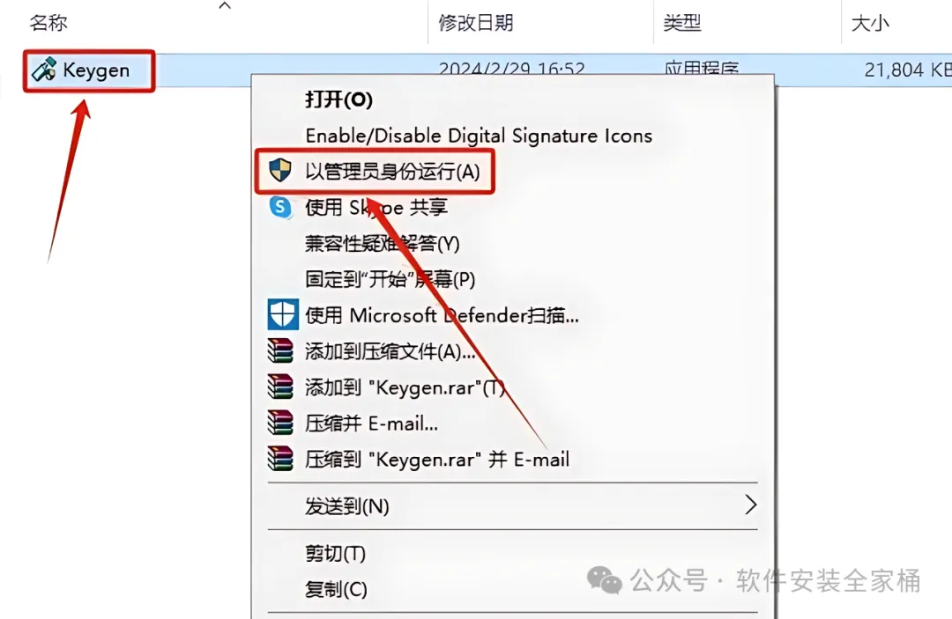Click WinRAR icon beside 添加到 "Keygen.rar"
Image resolution: width=952 pixels, height=619 pixels.
(x=280, y=387)
